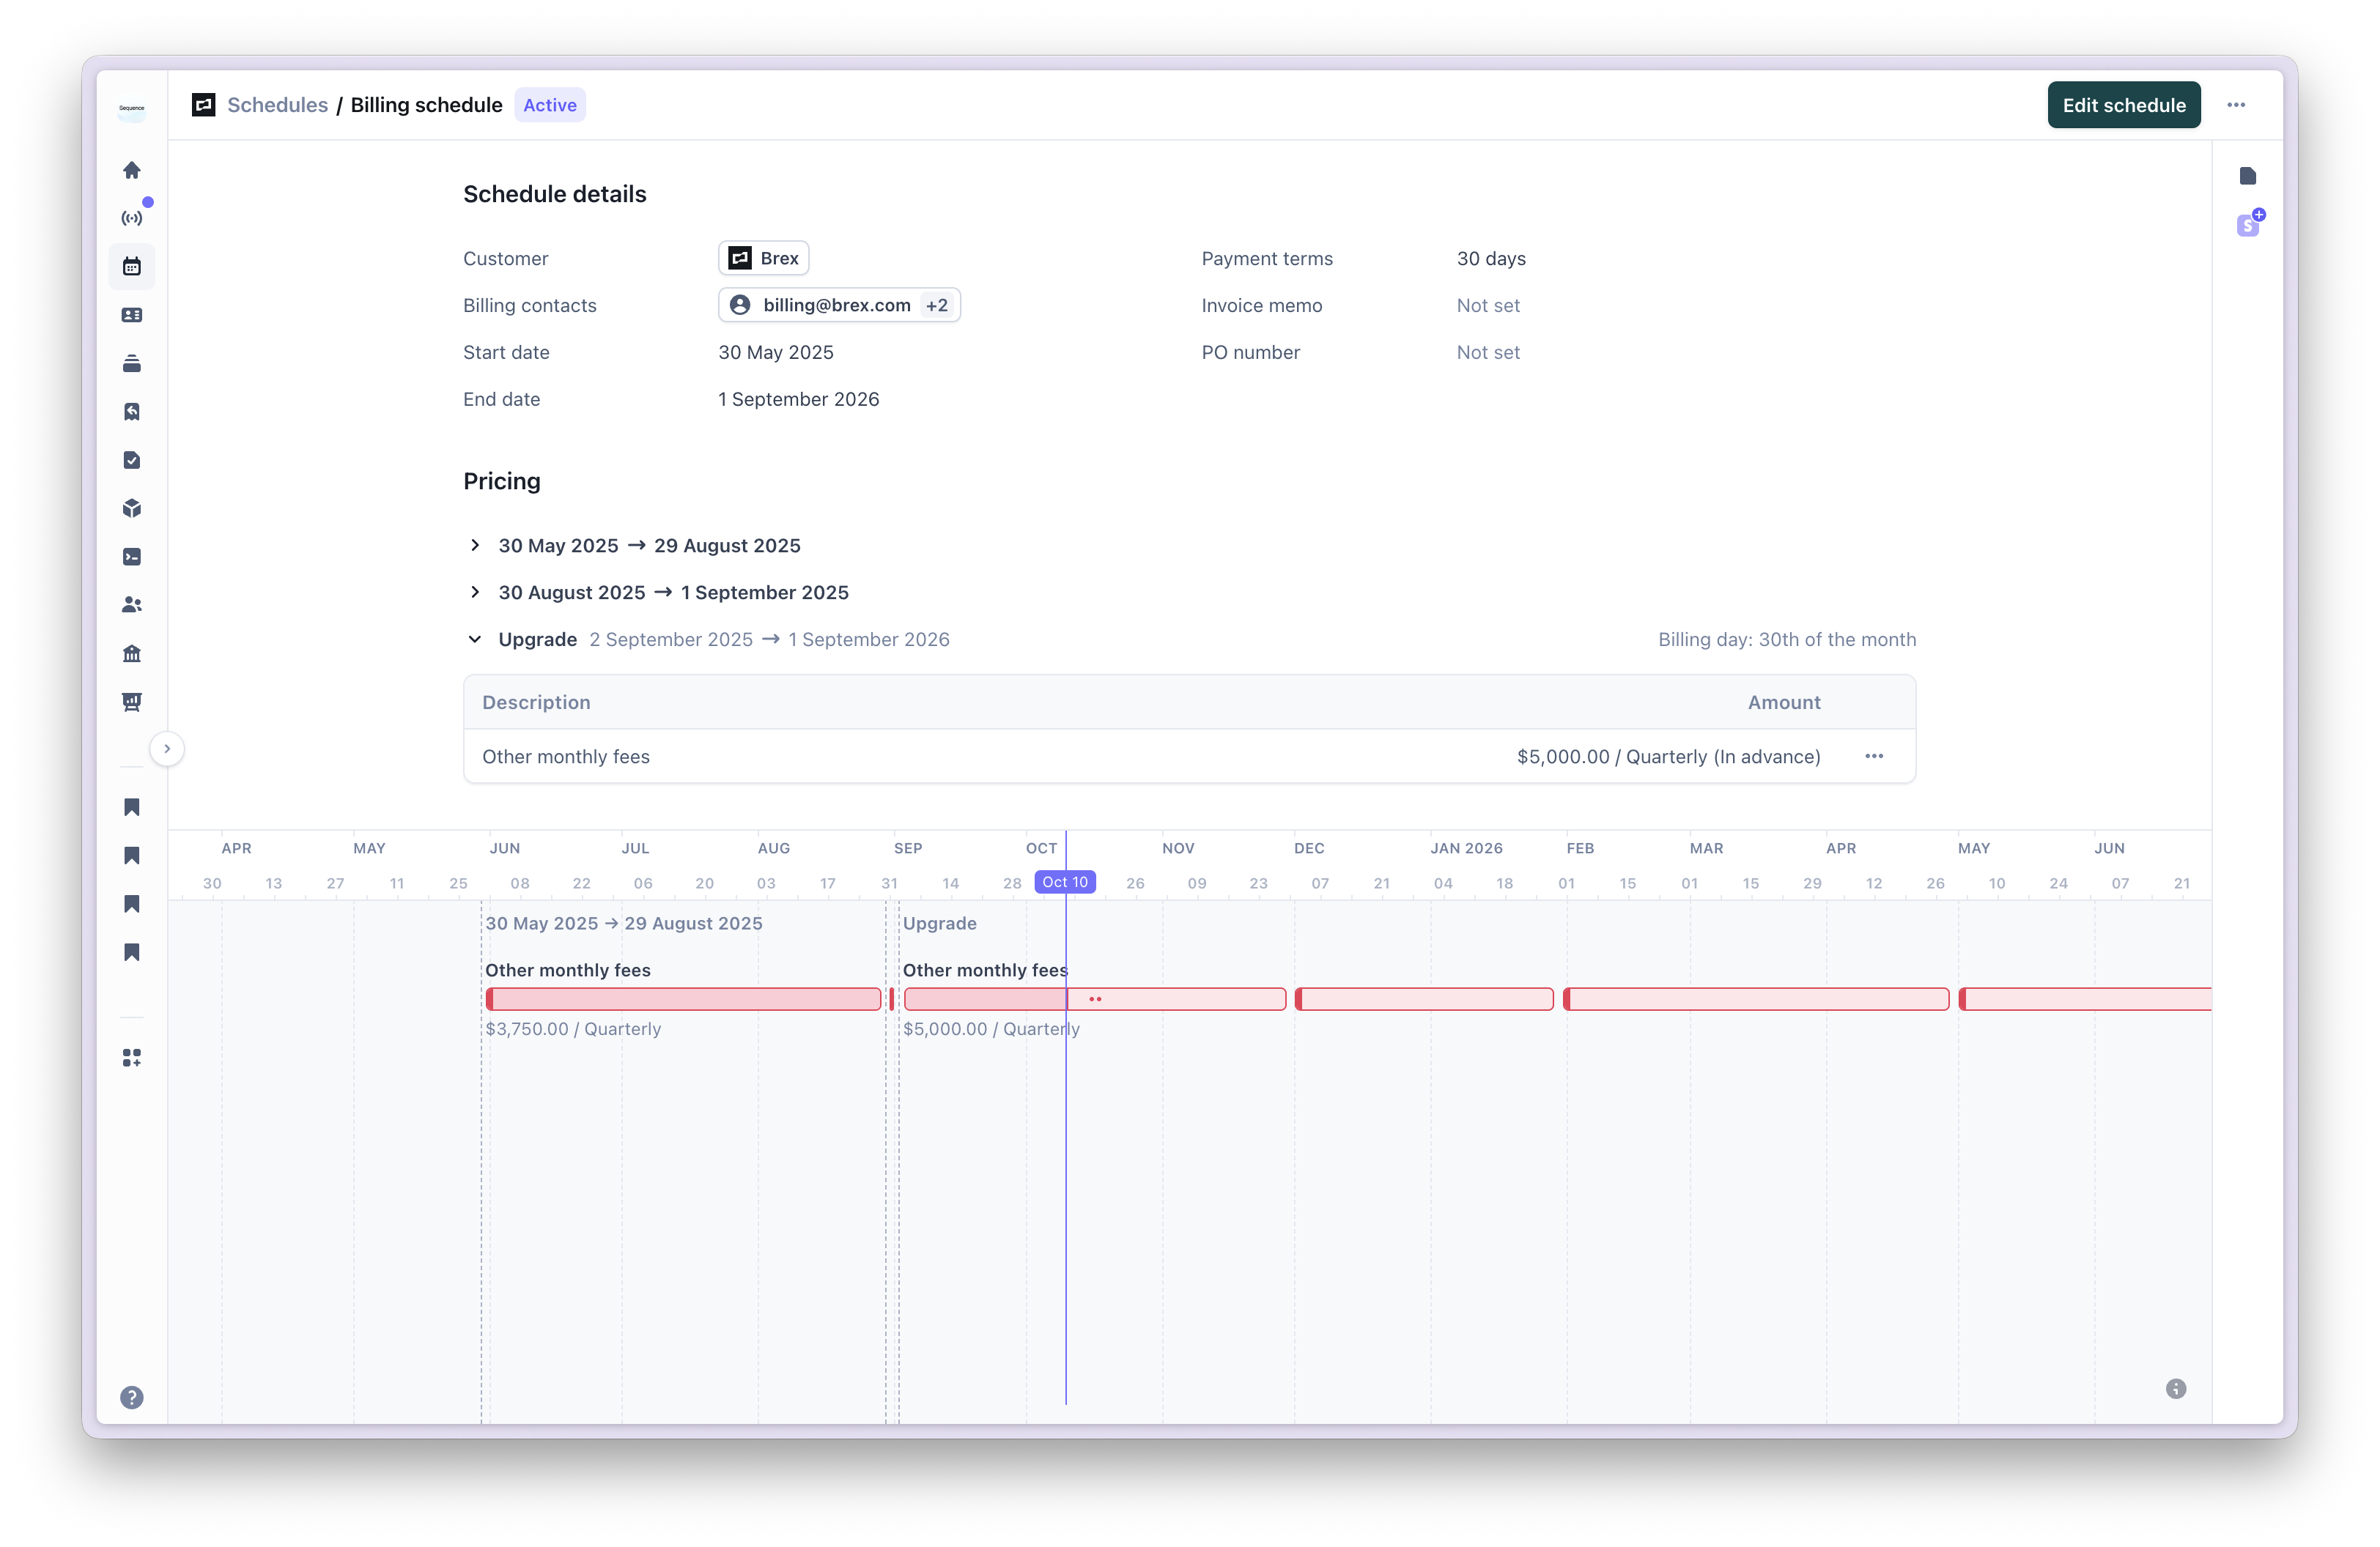Viewport: 2380px width, 1547px height.
Task: Go to Schedules breadcrumb link
Action: 277,105
